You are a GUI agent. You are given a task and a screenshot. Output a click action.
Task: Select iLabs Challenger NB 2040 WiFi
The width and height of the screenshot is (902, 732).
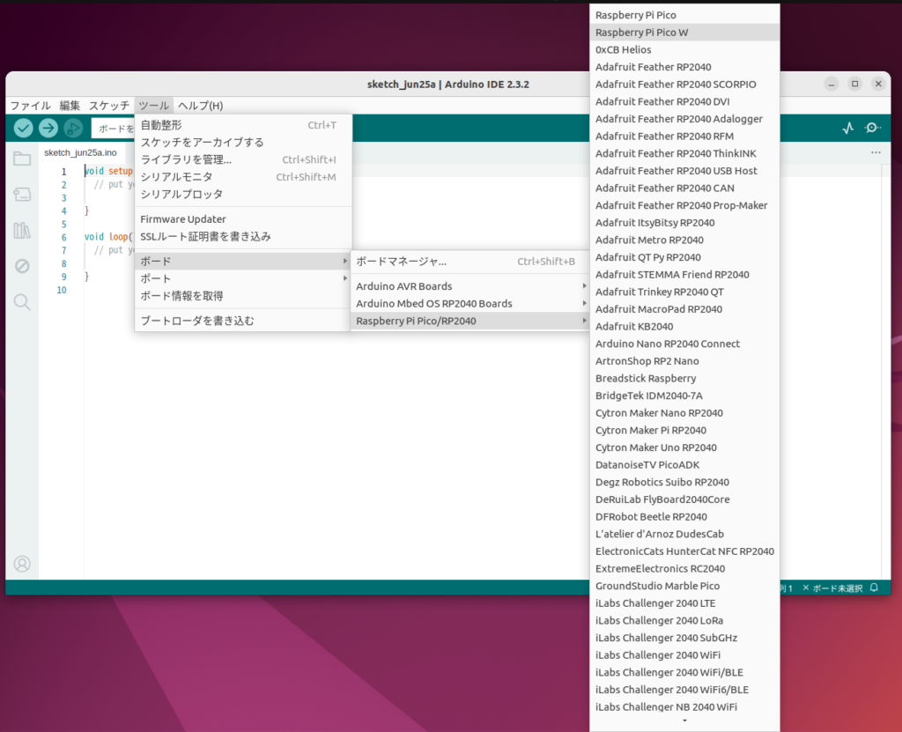(684, 706)
